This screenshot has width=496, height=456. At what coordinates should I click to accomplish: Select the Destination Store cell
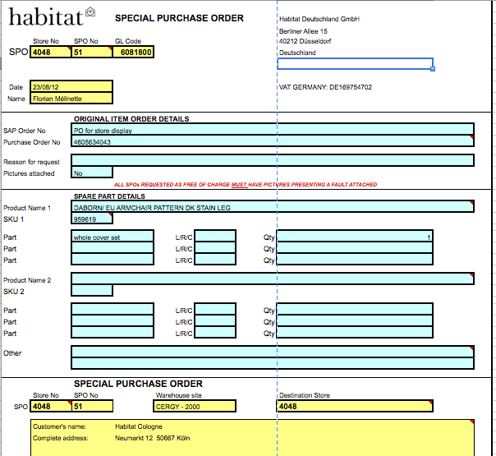355,406
